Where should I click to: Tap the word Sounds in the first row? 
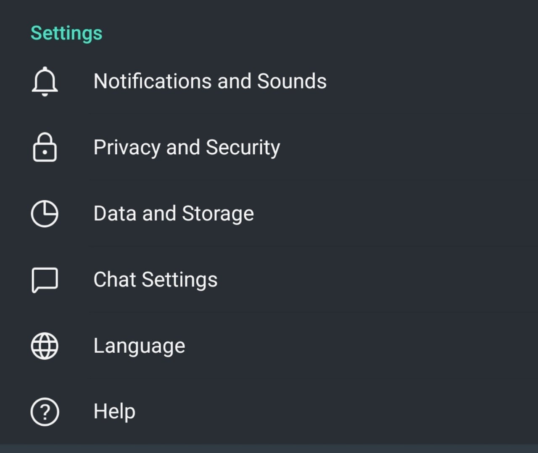point(292,81)
